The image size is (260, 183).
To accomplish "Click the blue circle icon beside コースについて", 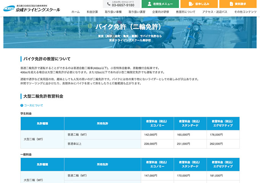I will (22, 105).
